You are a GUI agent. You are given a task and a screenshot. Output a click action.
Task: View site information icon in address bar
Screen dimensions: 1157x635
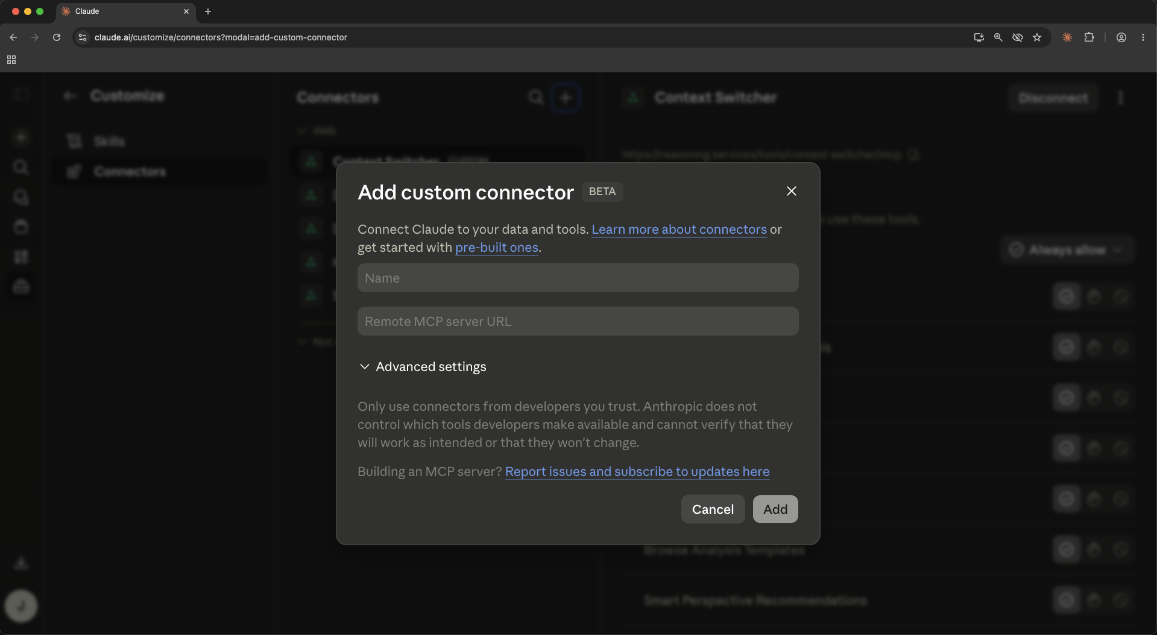click(83, 37)
